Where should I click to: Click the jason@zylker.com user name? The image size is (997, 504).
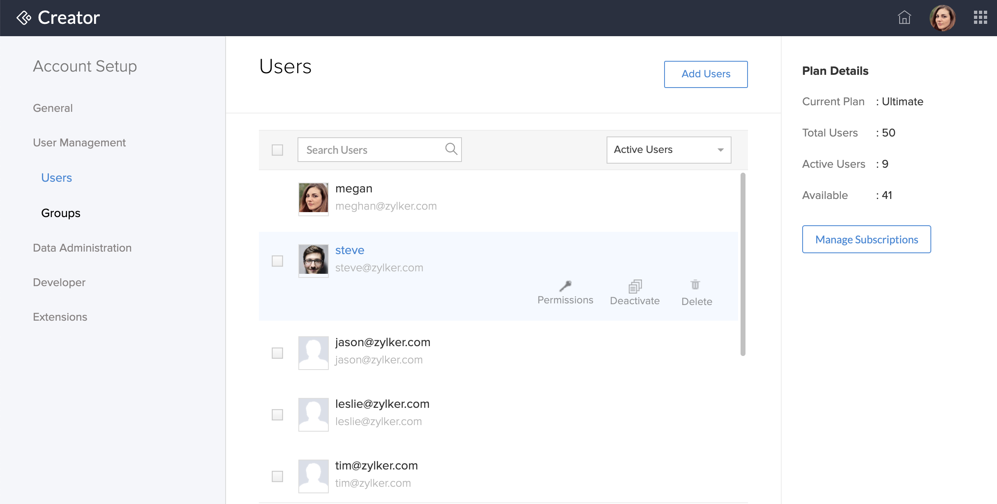[x=383, y=342]
